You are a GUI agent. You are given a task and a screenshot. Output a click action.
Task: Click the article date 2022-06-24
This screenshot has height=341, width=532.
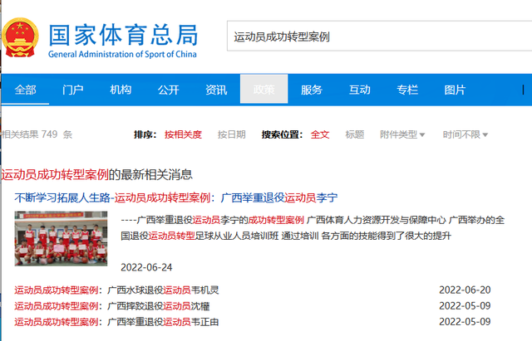coord(146,267)
